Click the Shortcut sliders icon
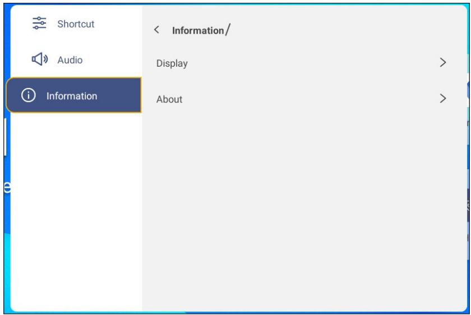471x315 pixels. pos(39,23)
